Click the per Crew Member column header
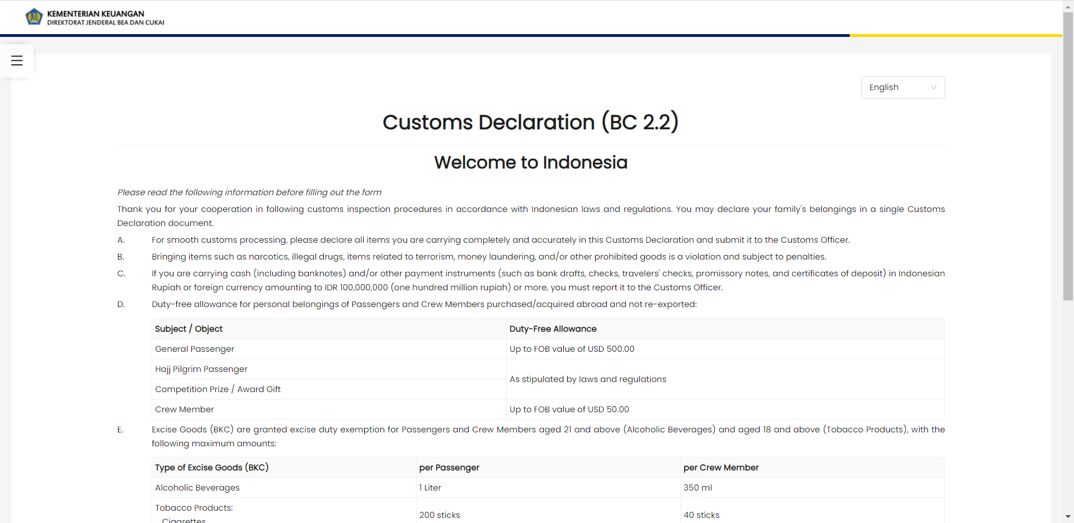The width and height of the screenshot is (1074, 523). click(x=720, y=468)
